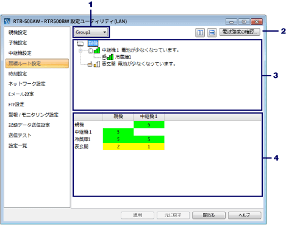Click the 中継機1 repeater device icon
The height and width of the screenshot is (225, 286).
[x=90, y=50]
